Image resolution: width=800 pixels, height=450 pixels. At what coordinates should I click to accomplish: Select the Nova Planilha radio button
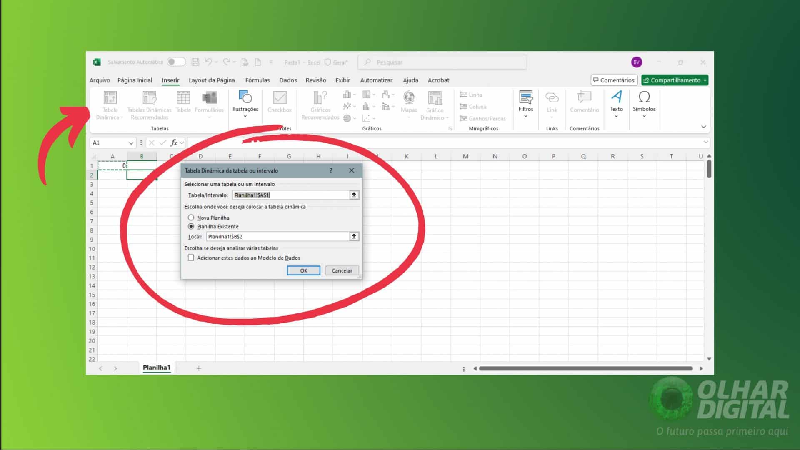click(x=191, y=217)
